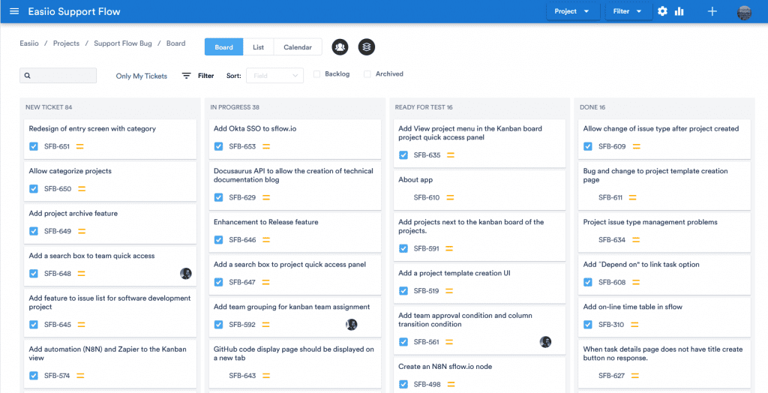This screenshot has height=393, width=768.
Task: Click priority icon of SFB-610
Action: coord(450,197)
